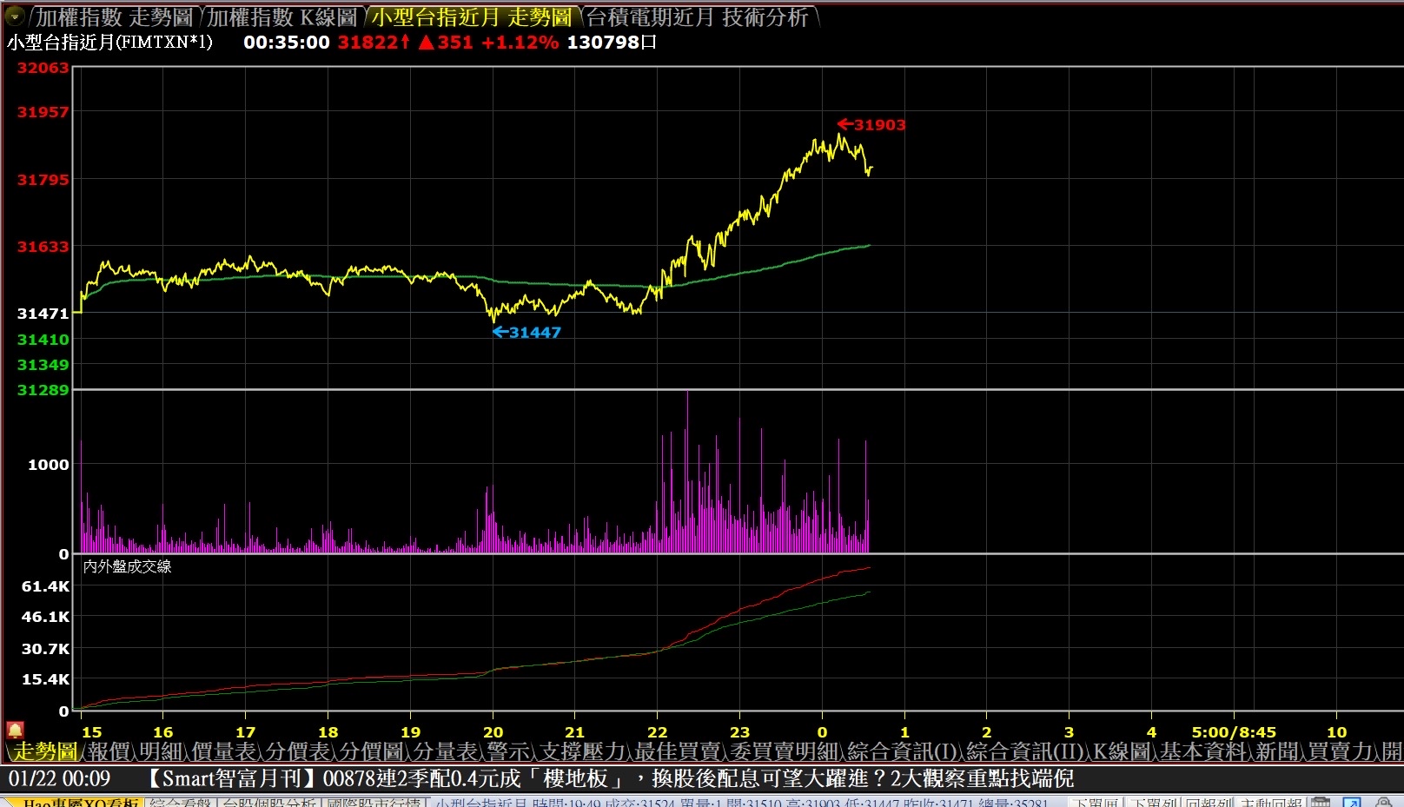Screen dimensions: 1404x807
Task: Open the 基本資料 bottom tab
Action: [x=1203, y=751]
